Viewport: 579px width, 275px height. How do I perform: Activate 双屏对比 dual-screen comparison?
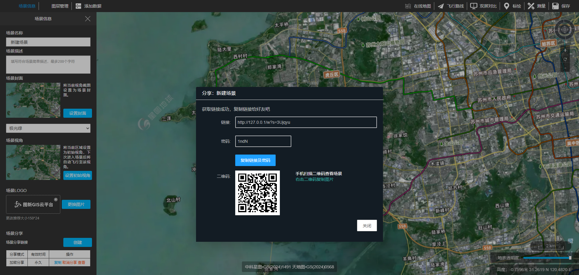(483, 6)
